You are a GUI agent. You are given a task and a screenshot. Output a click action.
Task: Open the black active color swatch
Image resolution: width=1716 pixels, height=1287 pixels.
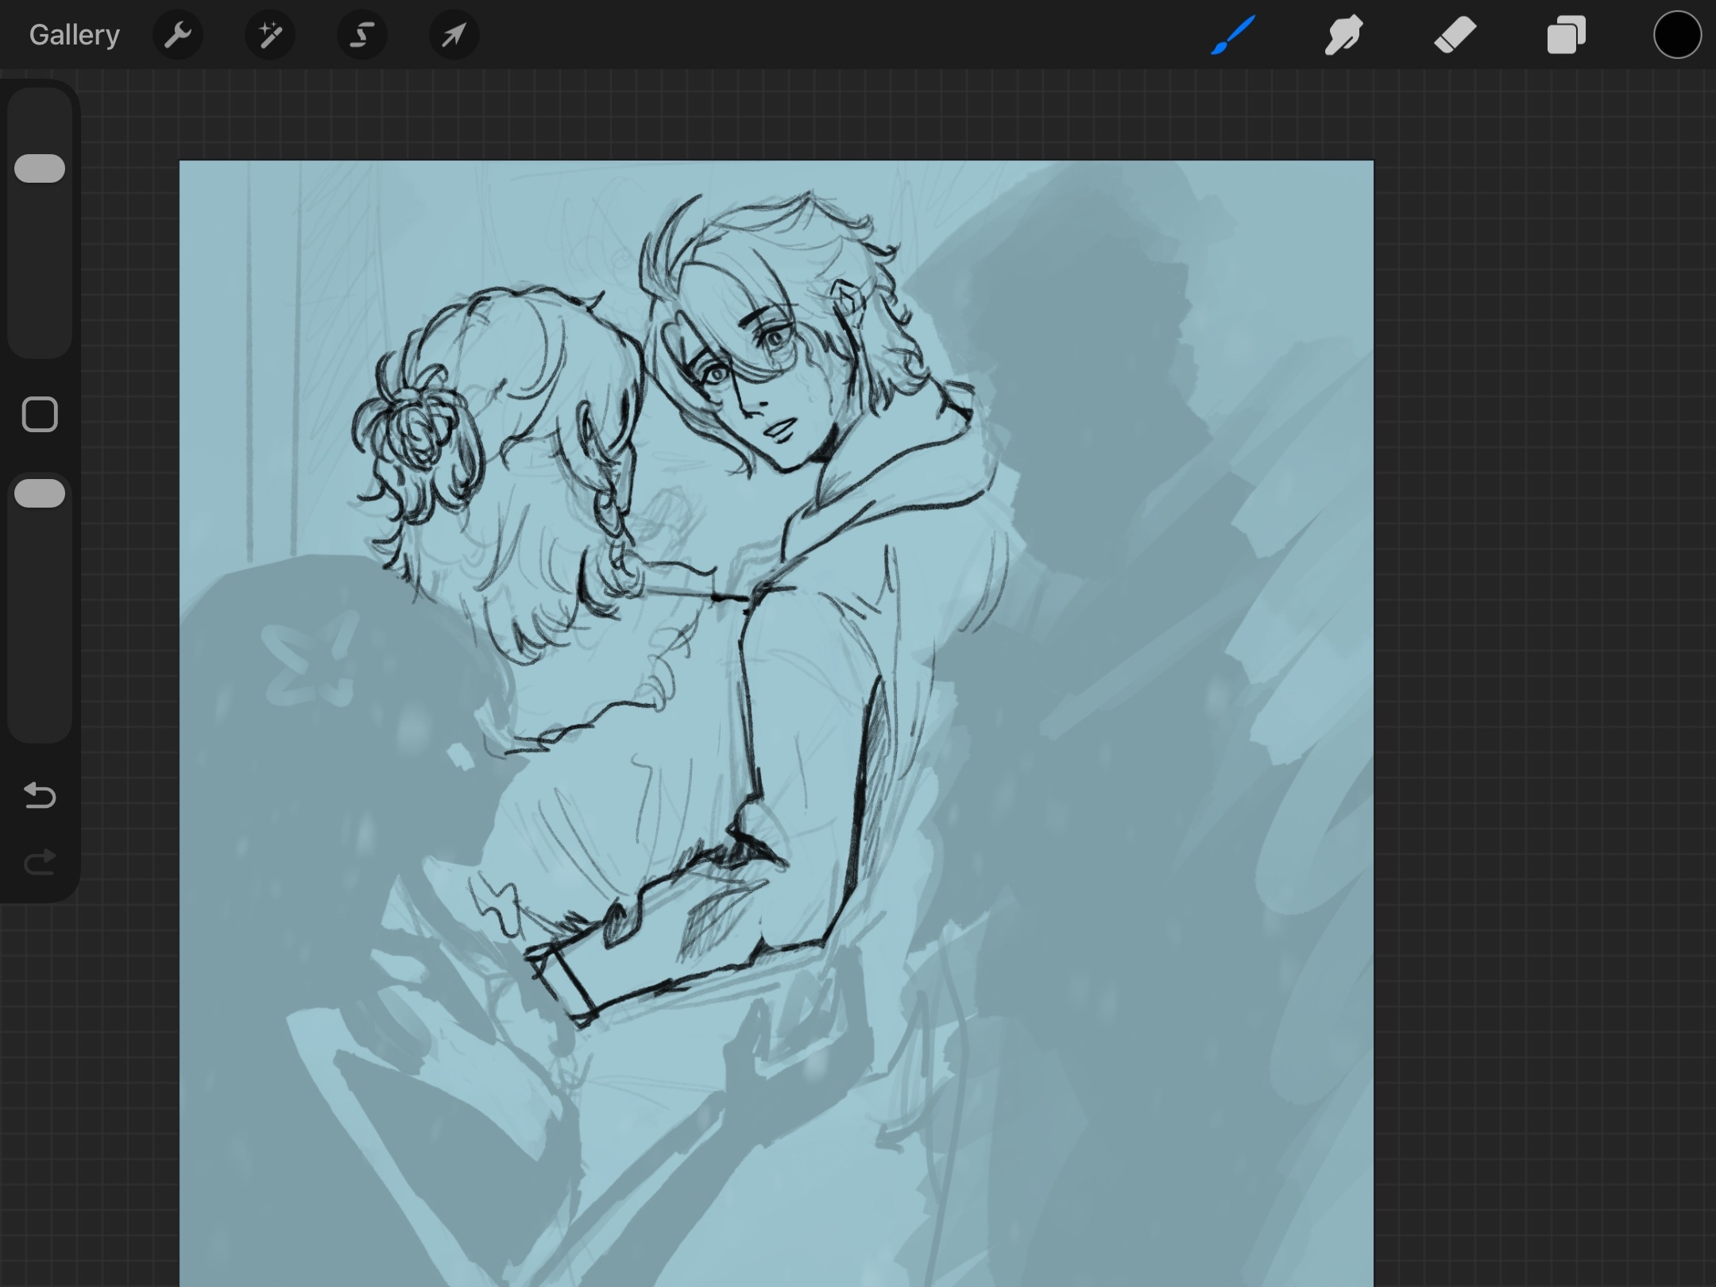coord(1677,35)
